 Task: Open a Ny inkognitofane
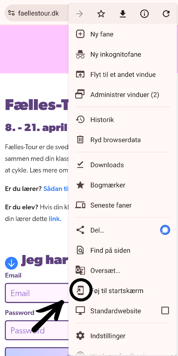(x=116, y=54)
